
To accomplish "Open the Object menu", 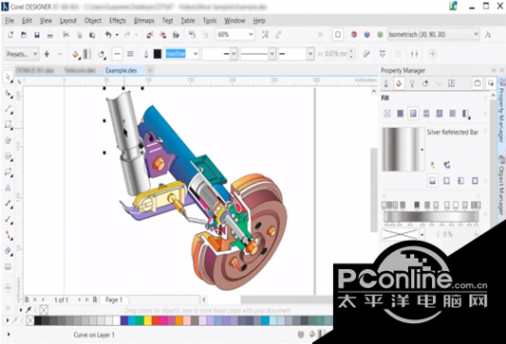I will 93,21.
